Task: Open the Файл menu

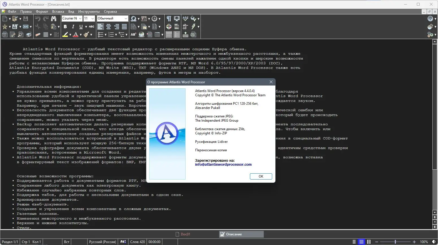Action: [x=12, y=12]
